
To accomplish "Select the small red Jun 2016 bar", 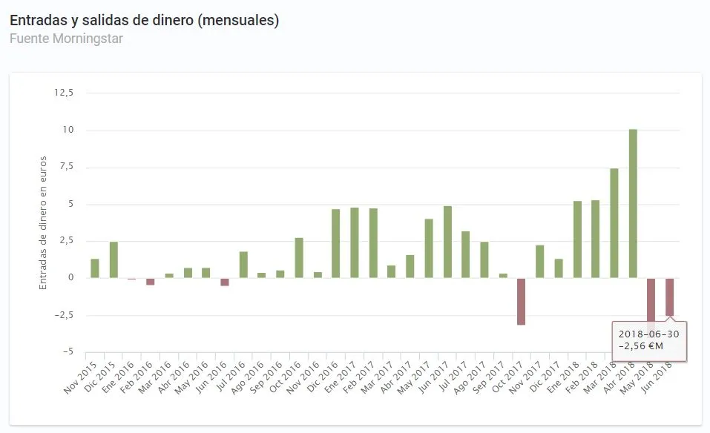I will (x=225, y=282).
